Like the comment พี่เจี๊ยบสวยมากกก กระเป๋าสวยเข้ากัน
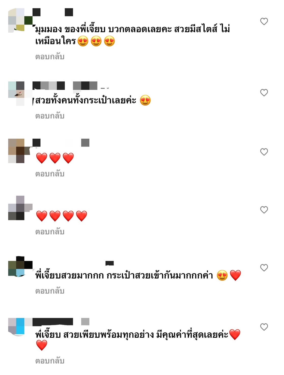Screen dimensions: 284x375 264,268
